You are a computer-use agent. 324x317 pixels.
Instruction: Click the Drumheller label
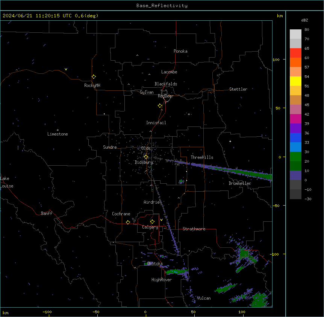[240, 183]
